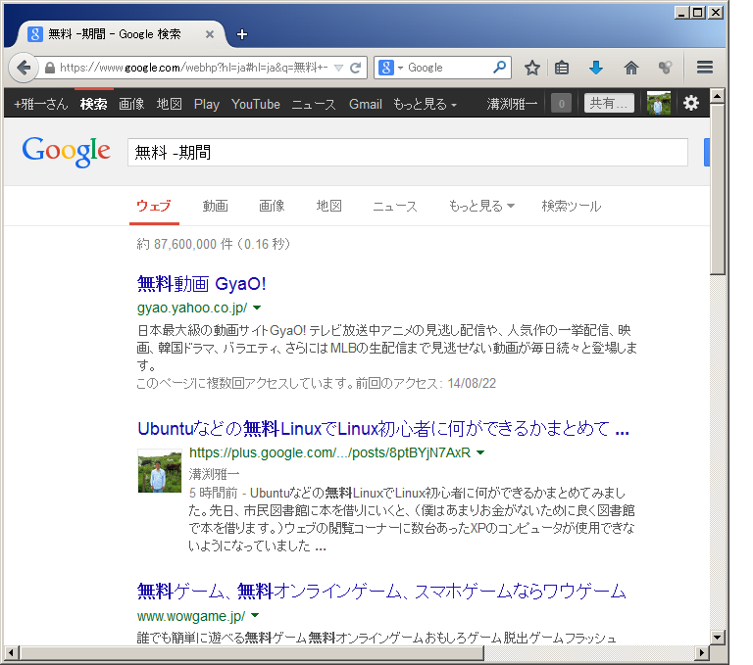This screenshot has width=753, height=665.
Task: Click the horizontal scrollbar thumb
Action: click(252, 652)
